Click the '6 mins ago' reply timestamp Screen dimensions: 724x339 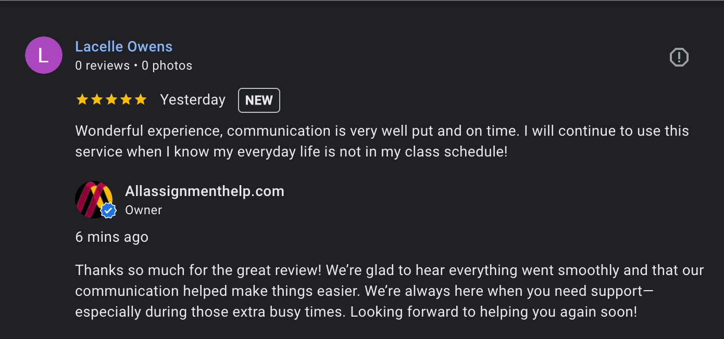(x=111, y=237)
